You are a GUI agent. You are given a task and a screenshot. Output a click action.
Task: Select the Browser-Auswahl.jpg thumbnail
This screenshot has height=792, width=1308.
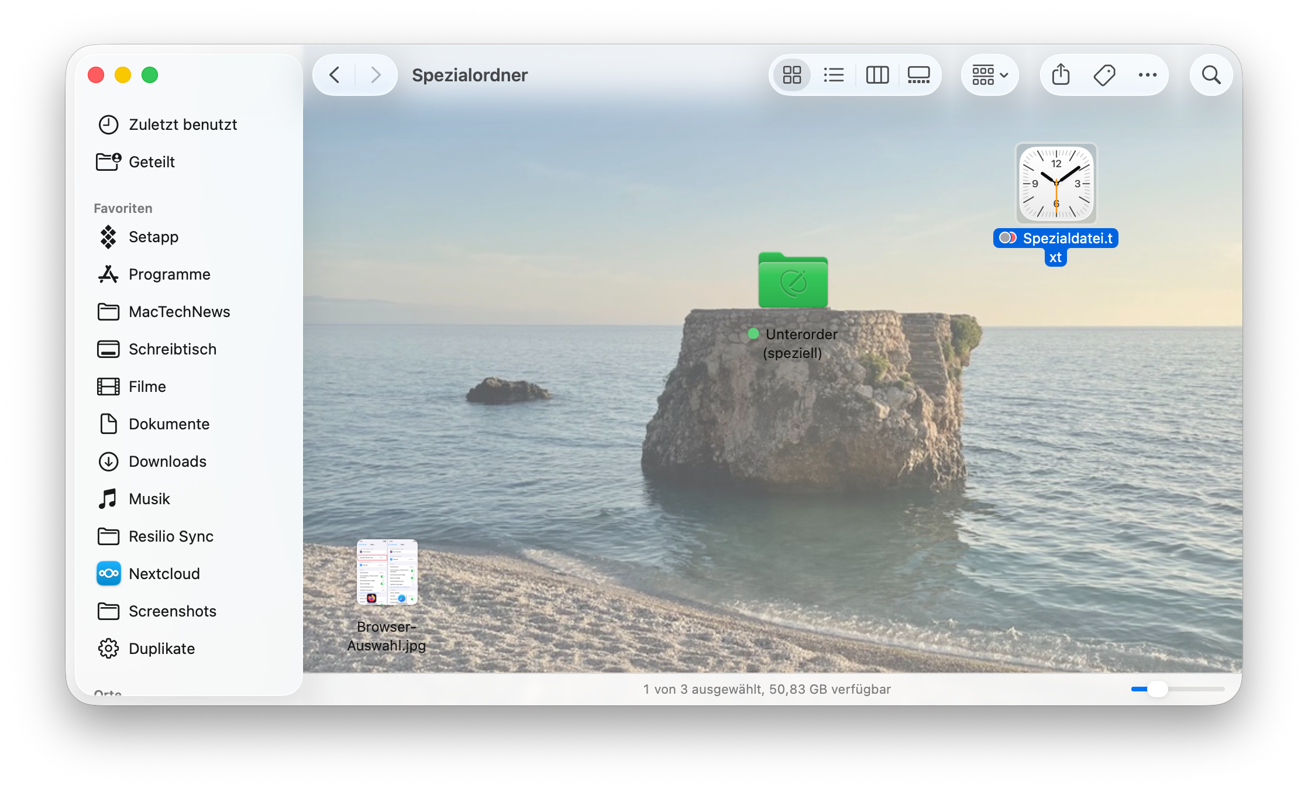point(387,572)
